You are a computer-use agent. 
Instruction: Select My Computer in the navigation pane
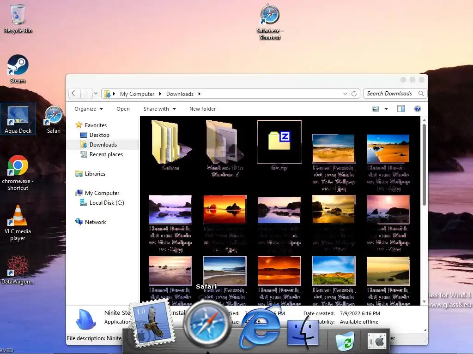coord(102,193)
